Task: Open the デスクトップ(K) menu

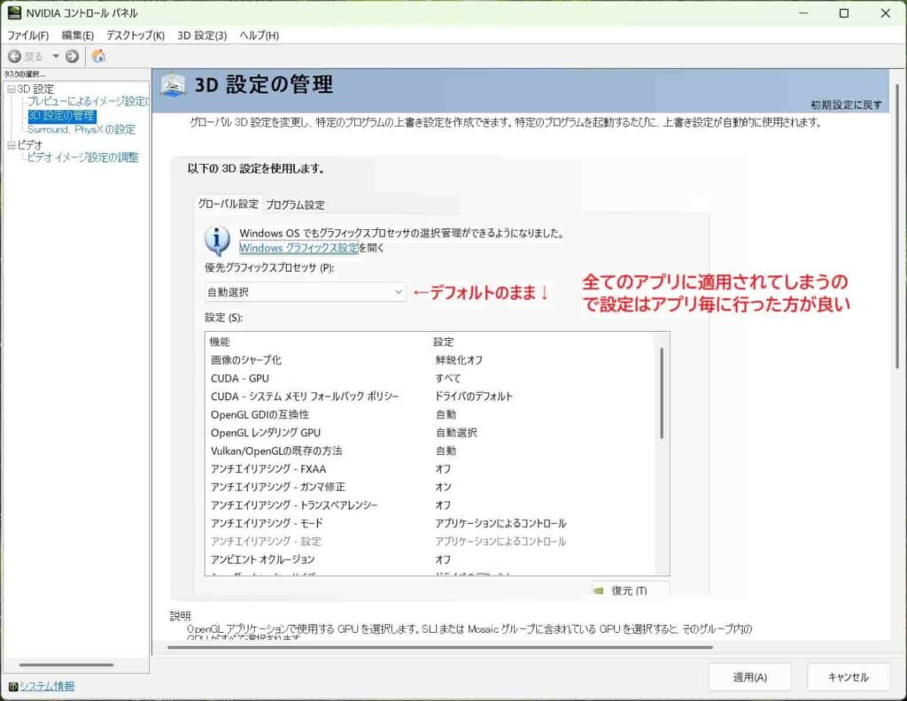Action: click(136, 35)
